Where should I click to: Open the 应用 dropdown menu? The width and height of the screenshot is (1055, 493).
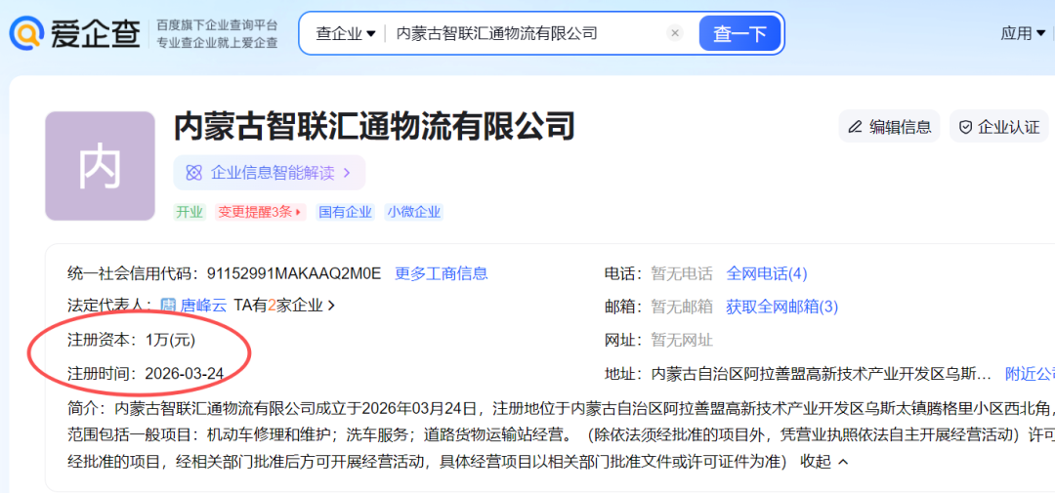[1023, 33]
